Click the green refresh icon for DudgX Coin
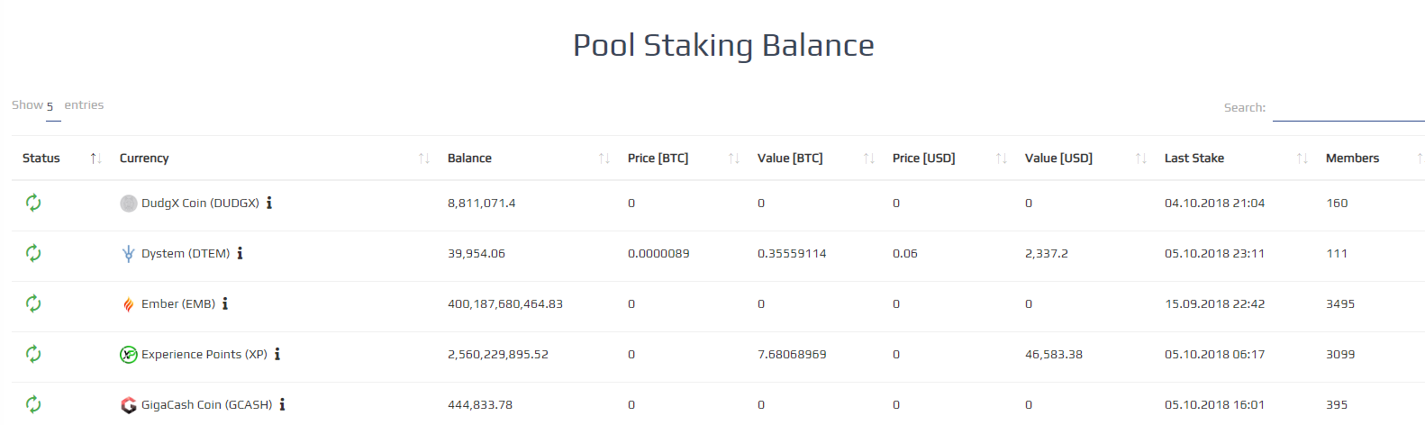 click(33, 203)
